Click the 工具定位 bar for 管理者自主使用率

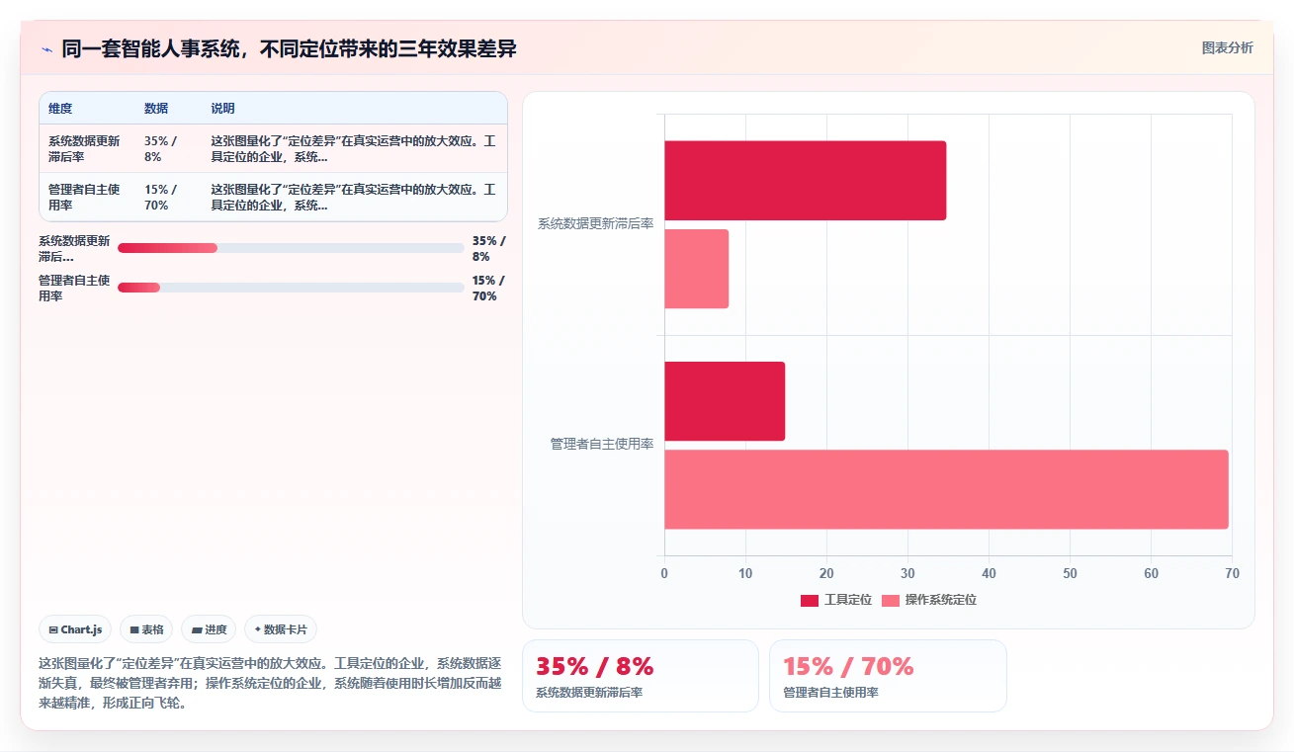tap(725, 401)
